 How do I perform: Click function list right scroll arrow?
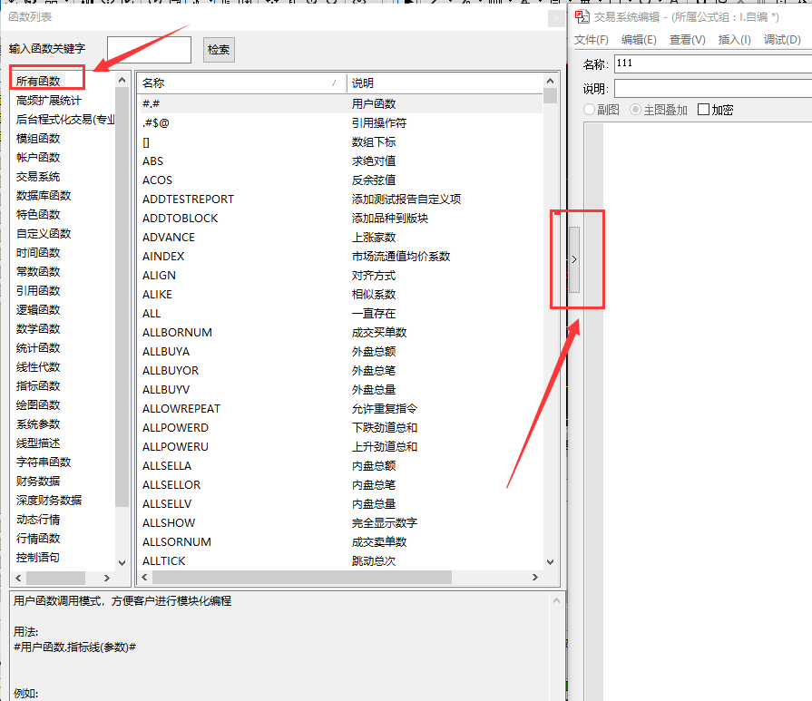click(x=535, y=578)
